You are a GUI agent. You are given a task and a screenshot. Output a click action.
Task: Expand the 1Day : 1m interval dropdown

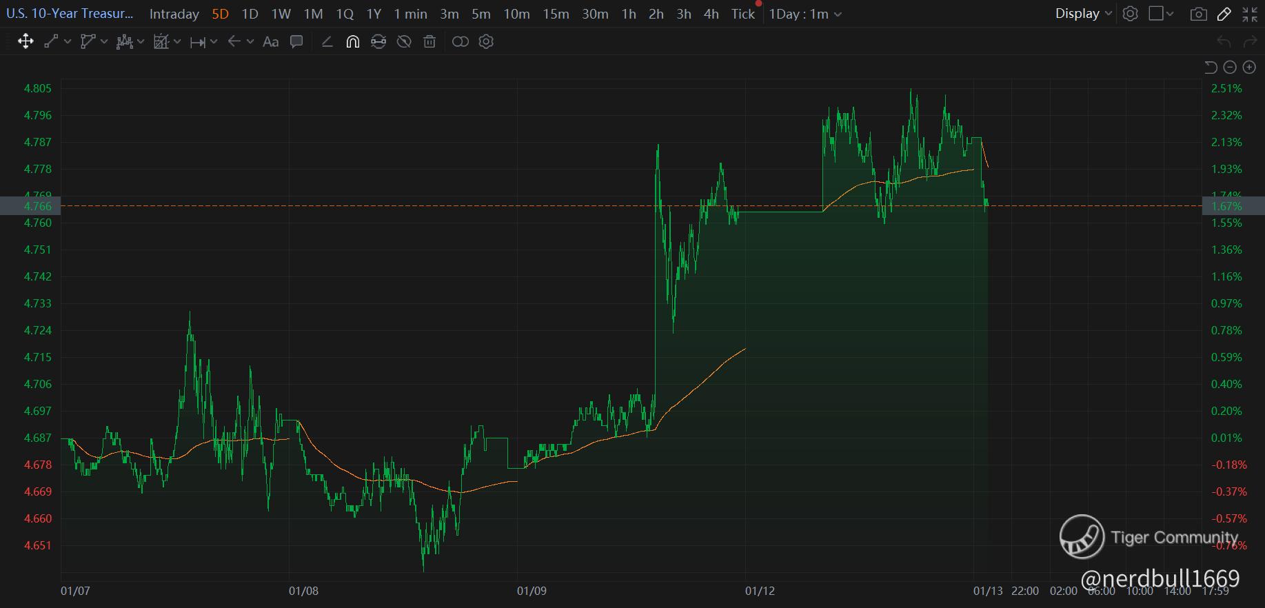pos(805,14)
